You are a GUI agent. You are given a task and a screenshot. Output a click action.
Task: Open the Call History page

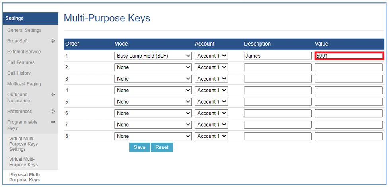click(x=19, y=73)
